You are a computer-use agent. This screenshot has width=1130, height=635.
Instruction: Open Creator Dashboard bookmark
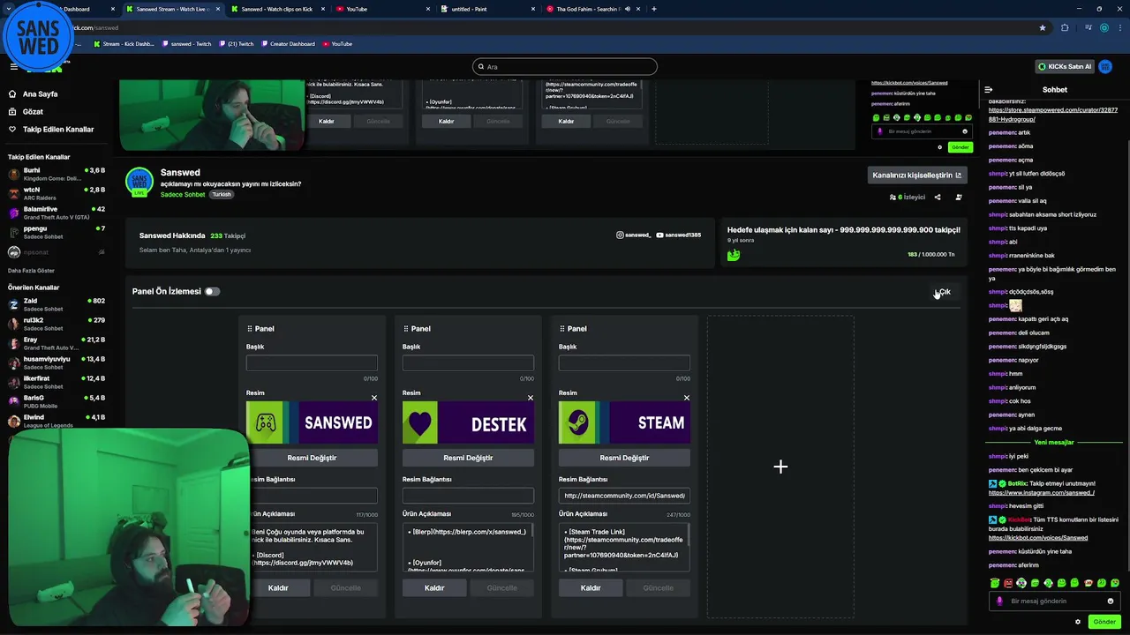point(288,44)
